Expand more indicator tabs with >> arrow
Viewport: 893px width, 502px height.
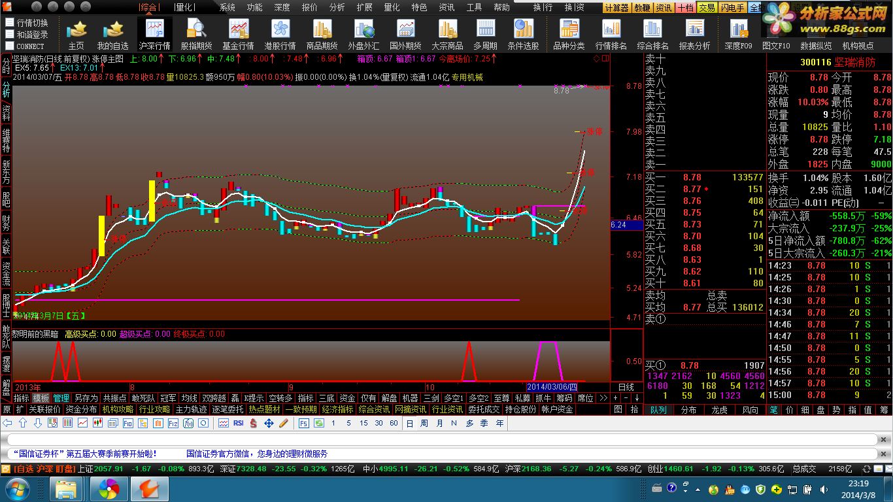tap(603, 398)
